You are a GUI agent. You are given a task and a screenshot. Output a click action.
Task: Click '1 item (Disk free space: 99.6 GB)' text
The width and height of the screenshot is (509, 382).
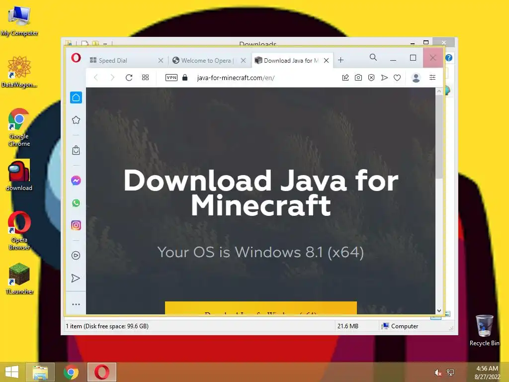tap(107, 326)
